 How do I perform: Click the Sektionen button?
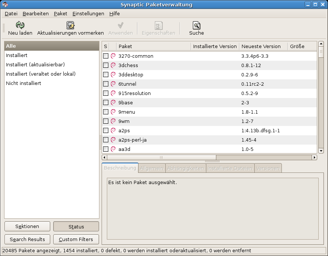(x=27, y=226)
